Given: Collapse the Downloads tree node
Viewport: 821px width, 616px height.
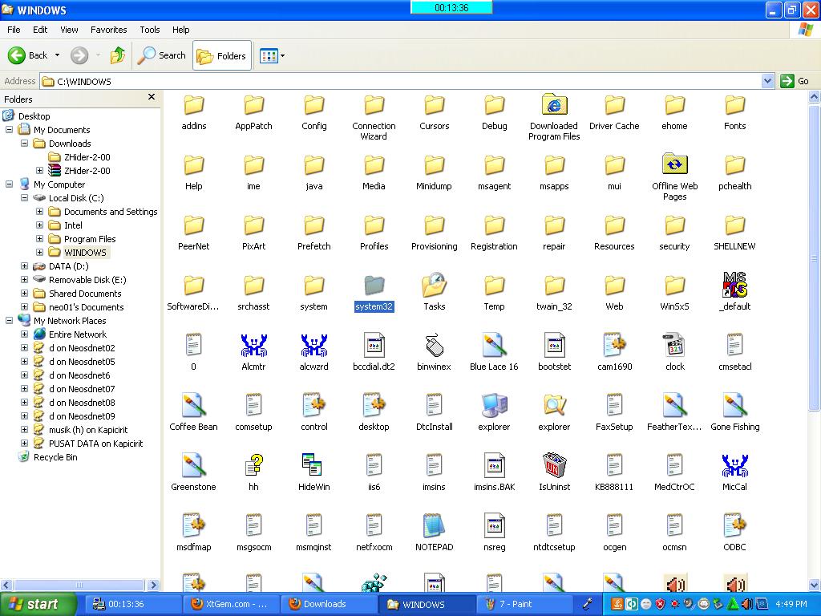Looking at the screenshot, I should (24, 144).
